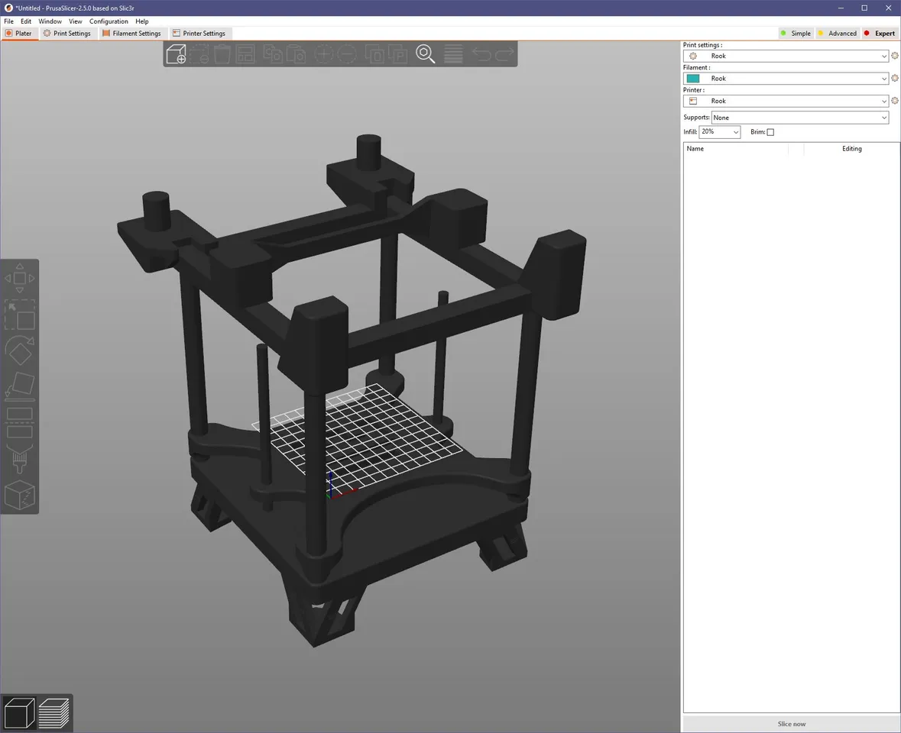Select the Paint-on supports brush tool
901x733 pixels.
point(20,458)
